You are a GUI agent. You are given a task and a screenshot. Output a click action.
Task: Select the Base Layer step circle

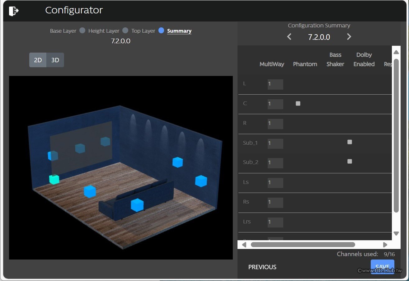82,30
